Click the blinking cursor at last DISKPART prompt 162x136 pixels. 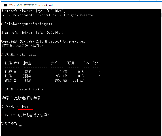point(21,125)
